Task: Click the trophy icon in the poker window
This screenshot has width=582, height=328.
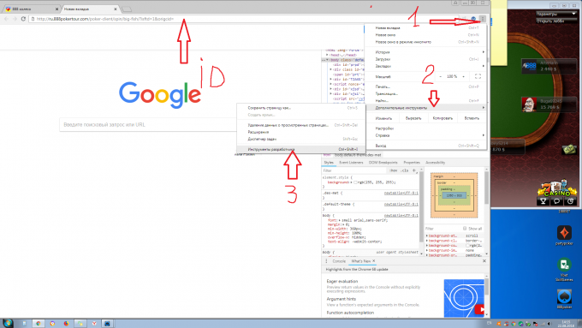Action: (x=543, y=201)
